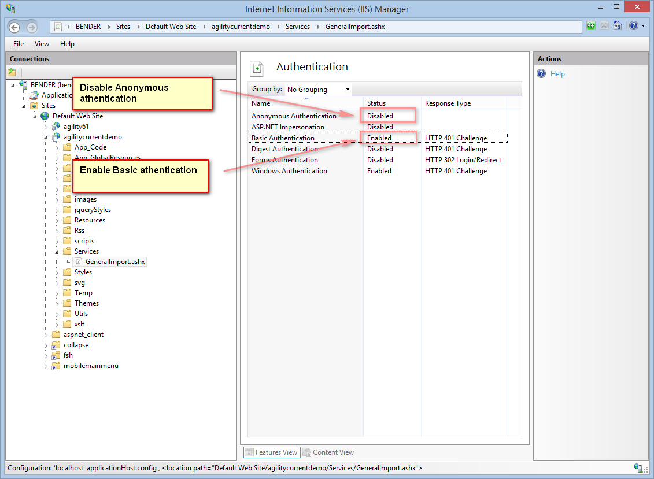Open the File menu
This screenshot has height=479, width=654.
click(x=19, y=44)
